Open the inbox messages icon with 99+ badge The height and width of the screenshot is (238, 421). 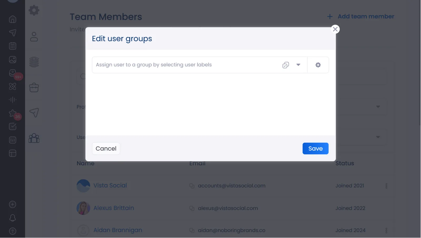13,73
